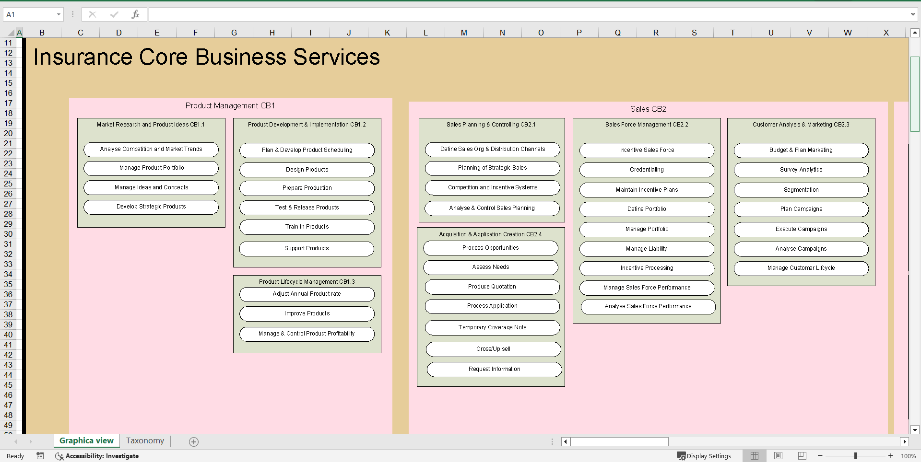
Task: Expand the formula bar with its chevron
Action: coord(913,14)
